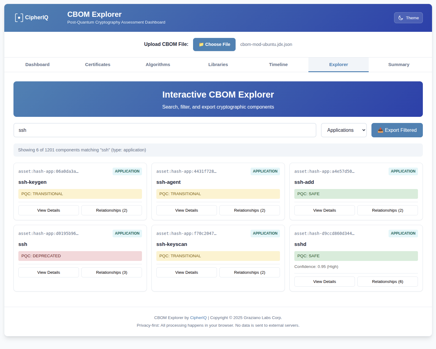Open the Timeline tab

(x=278, y=65)
